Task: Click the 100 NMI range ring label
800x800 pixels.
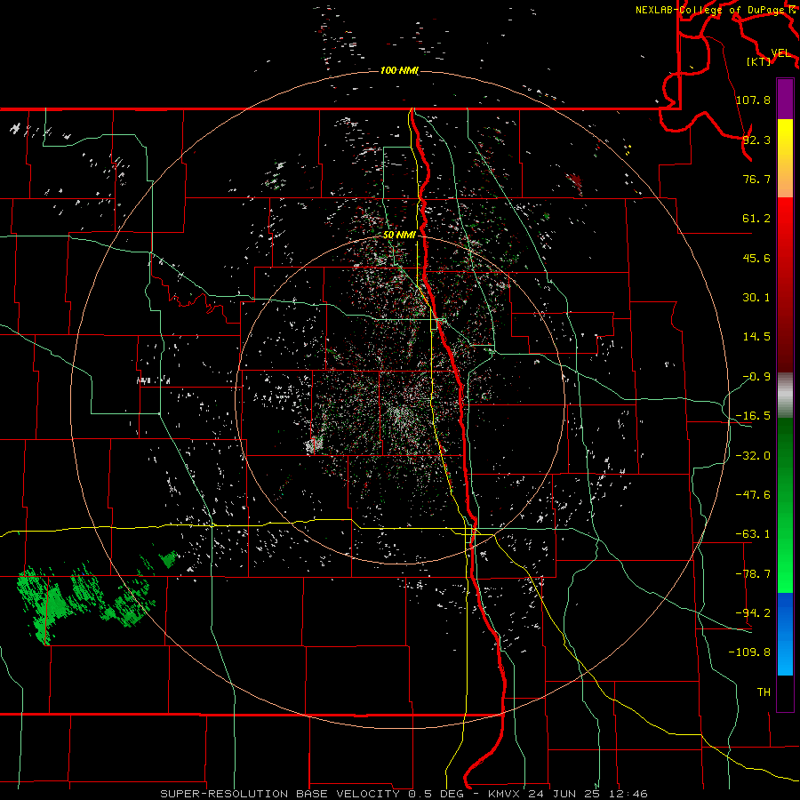Action: (x=399, y=70)
